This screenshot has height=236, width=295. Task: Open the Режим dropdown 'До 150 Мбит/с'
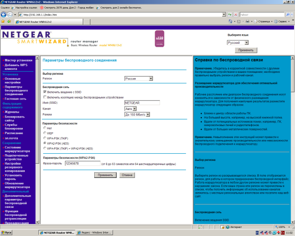click(137, 114)
